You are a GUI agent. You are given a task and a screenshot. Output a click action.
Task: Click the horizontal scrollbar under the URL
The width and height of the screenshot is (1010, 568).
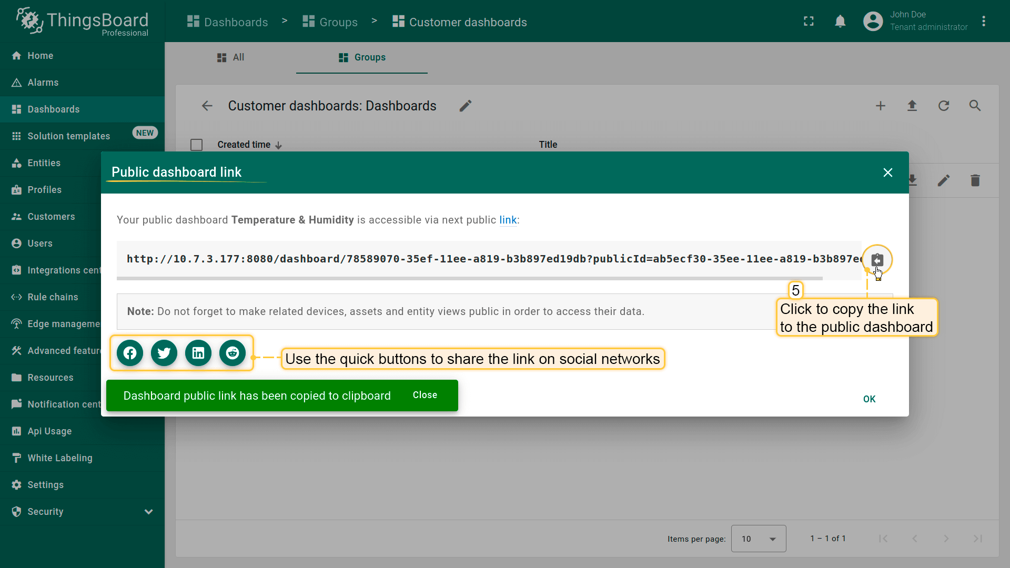(x=469, y=278)
